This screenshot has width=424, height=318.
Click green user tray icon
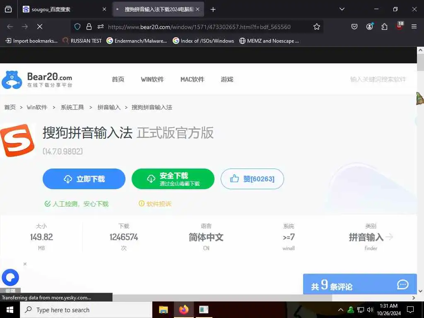tap(351, 310)
